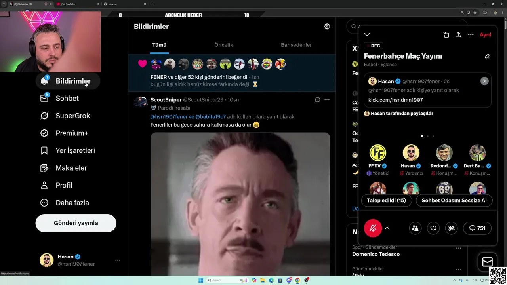Viewport: 507px width, 285px height.
Task: Click the pink heart like notification icon
Action: [143, 64]
